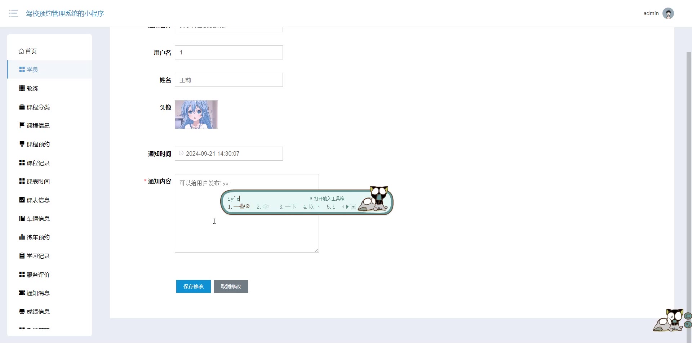Focus the 姓名 input field

pyautogui.click(x=229, y=80)
